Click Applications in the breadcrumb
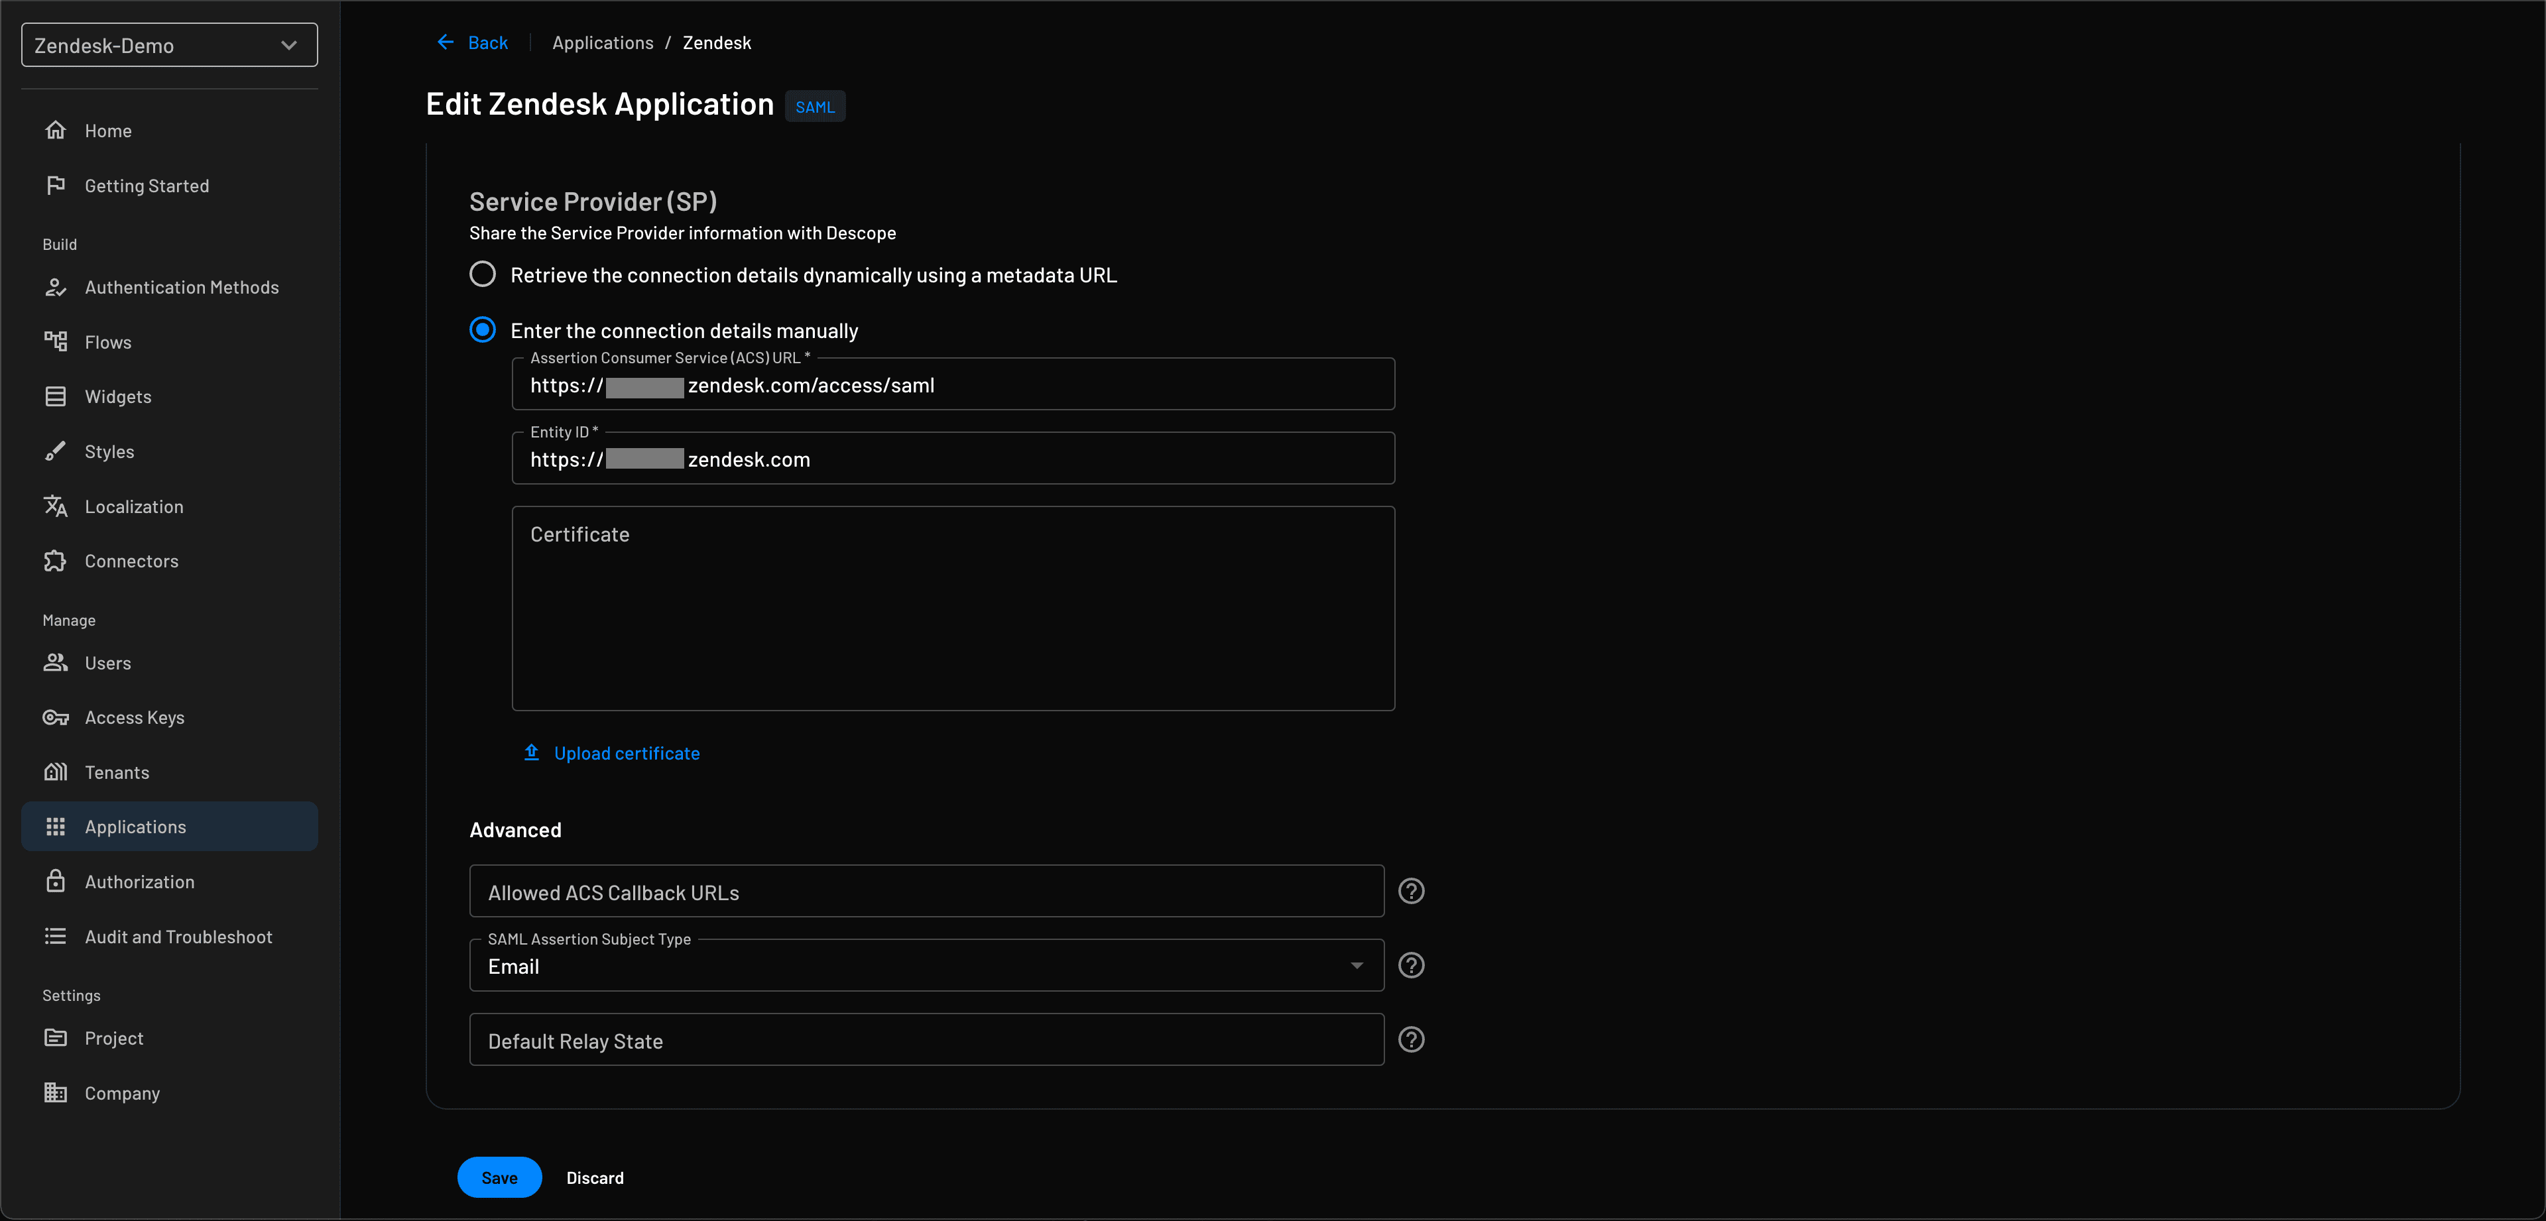Viewport: 2546px width, 1221px height. (602, 42)
